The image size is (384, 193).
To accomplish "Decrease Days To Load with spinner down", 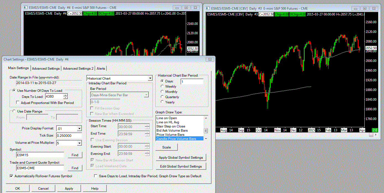I will click(66, 98).
